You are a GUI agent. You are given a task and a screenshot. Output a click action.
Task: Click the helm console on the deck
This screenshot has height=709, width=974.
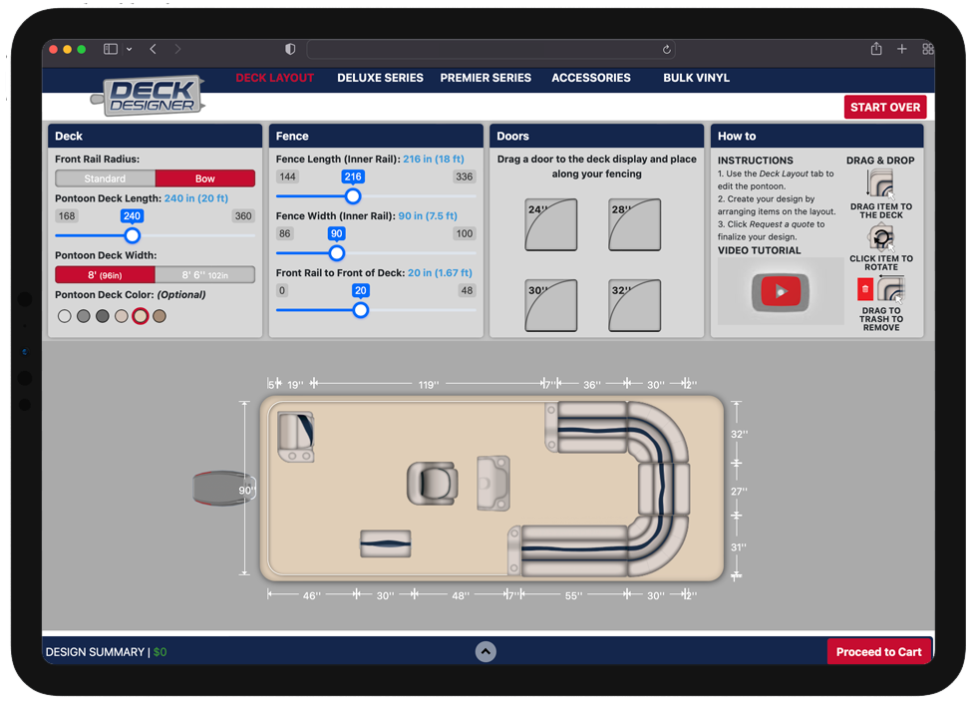(x=492, y=484)
